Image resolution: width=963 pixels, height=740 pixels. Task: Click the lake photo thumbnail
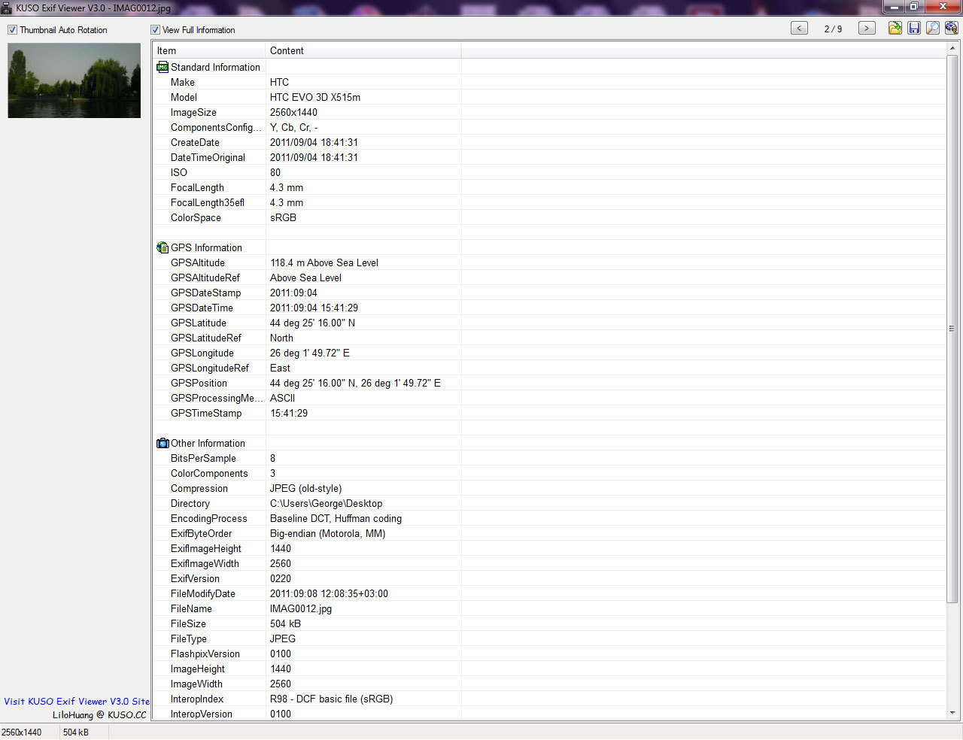[74, 80]
